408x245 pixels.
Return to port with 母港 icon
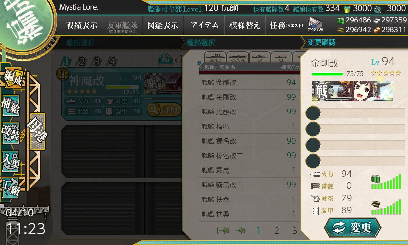(37, 131)
